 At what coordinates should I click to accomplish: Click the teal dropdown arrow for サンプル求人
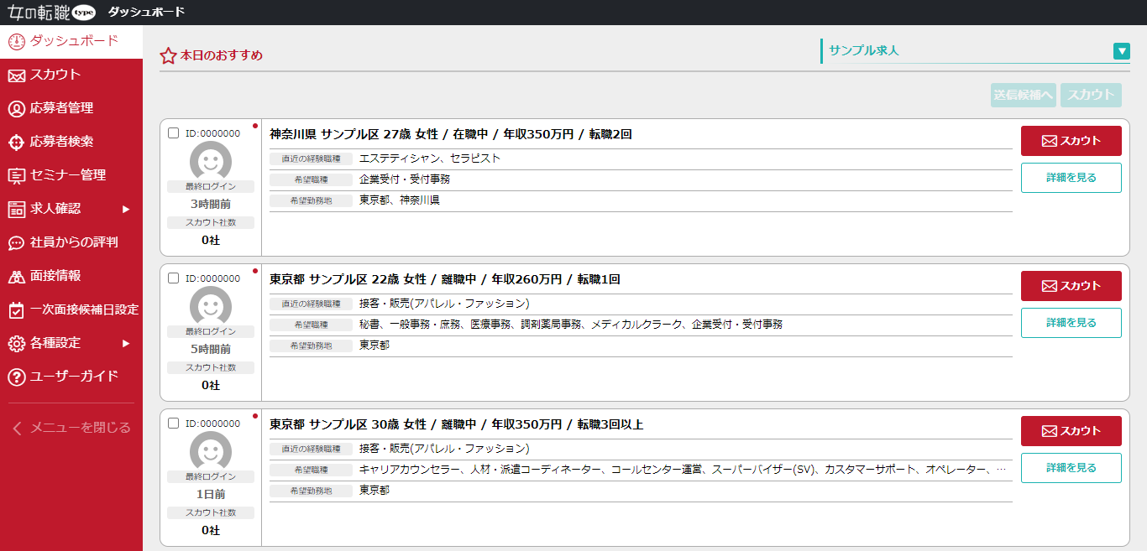pyautogui.click(x=1122, y=51)
